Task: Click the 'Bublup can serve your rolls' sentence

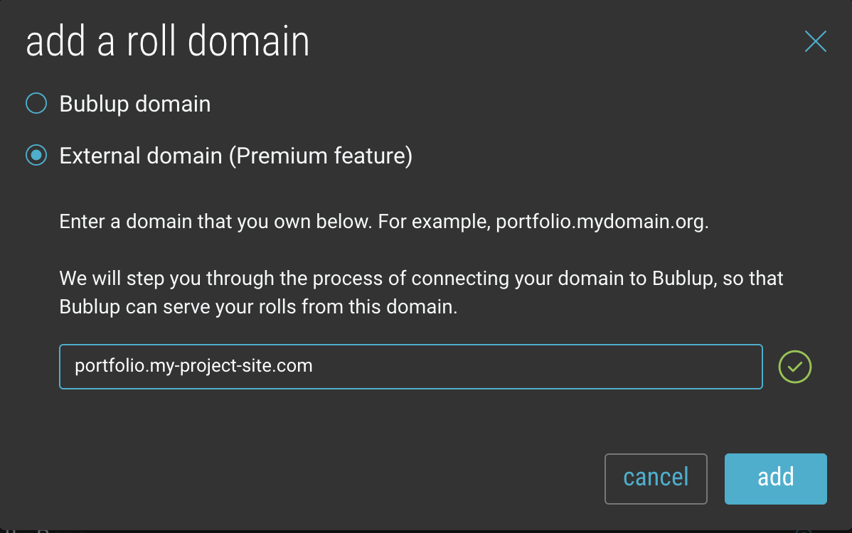Action: [258, 307]
